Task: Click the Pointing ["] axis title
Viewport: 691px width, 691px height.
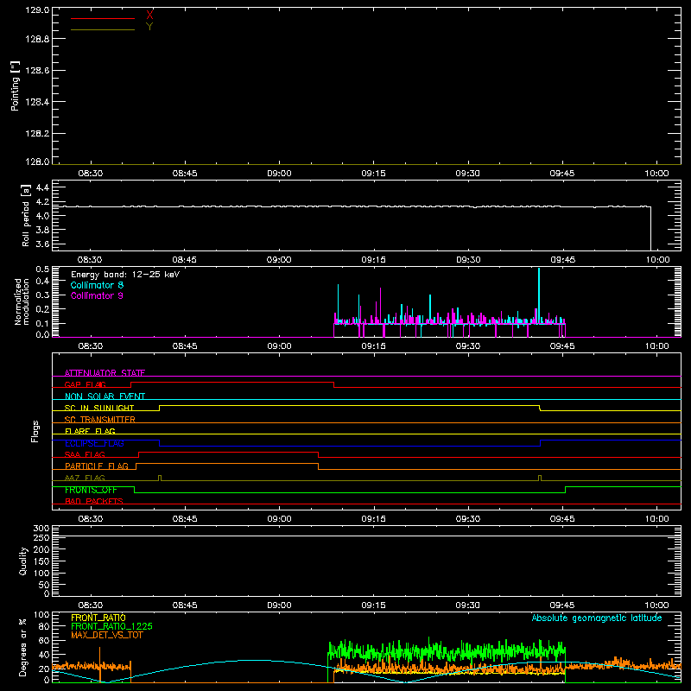Action: 16,86
